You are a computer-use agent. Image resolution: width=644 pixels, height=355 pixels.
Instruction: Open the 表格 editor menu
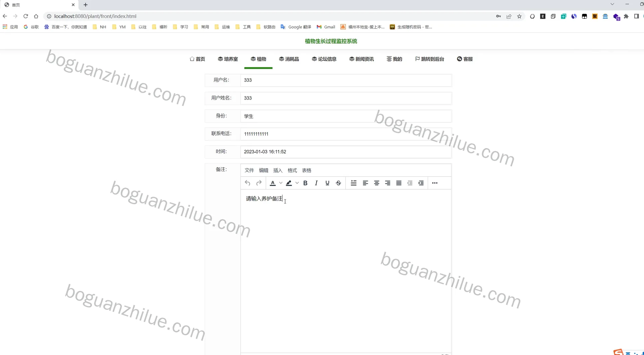tap(307, 170)
